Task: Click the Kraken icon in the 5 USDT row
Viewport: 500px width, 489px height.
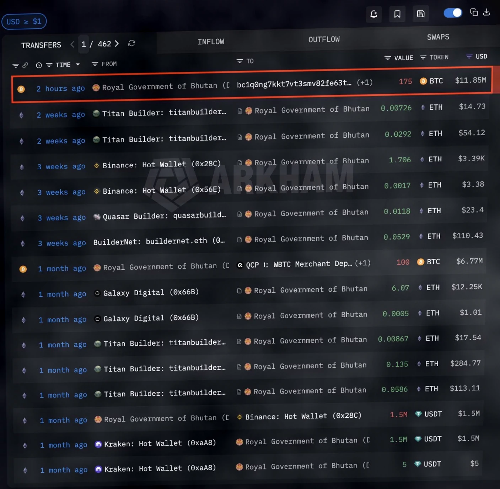Action: pyautogui.click(x=98, y=469)
